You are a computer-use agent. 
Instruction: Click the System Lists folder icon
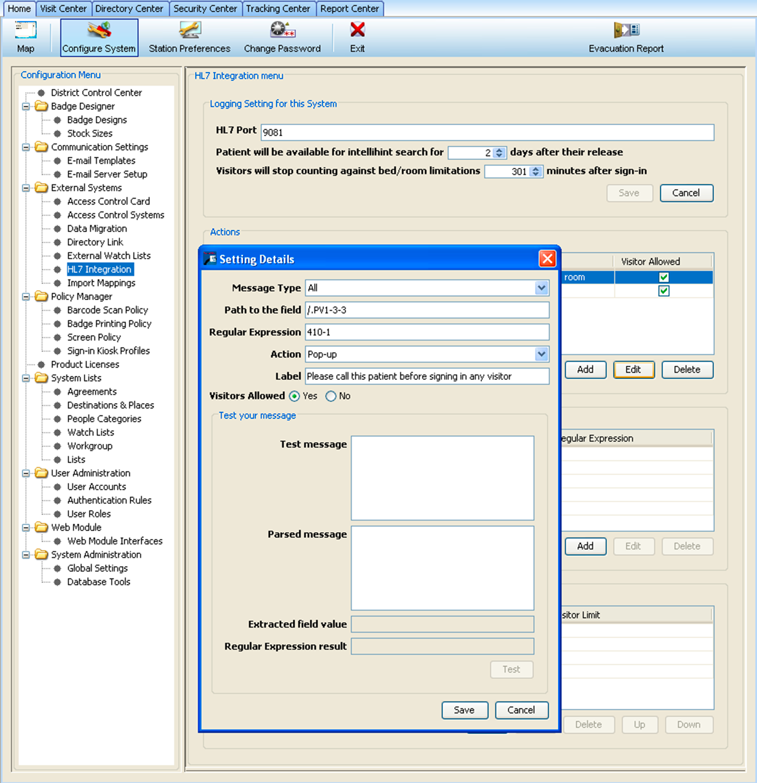click(41, 378)
